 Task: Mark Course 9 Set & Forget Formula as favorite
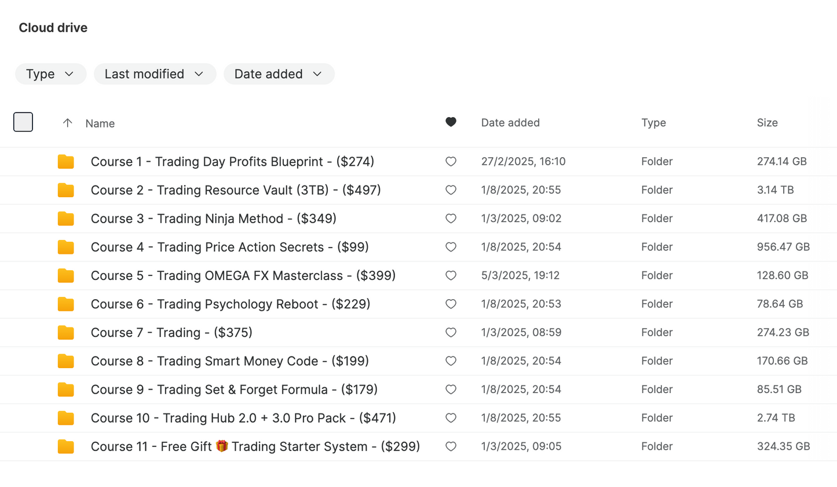451,390
